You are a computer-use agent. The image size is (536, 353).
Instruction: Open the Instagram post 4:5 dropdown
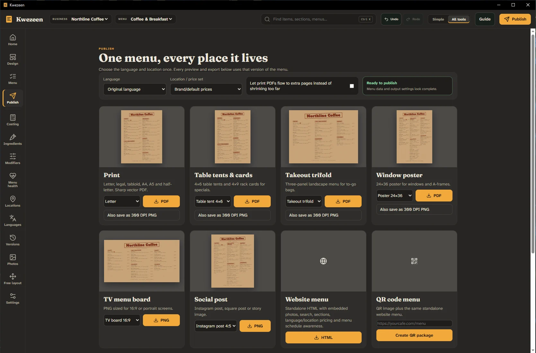(x=216, y=326)
